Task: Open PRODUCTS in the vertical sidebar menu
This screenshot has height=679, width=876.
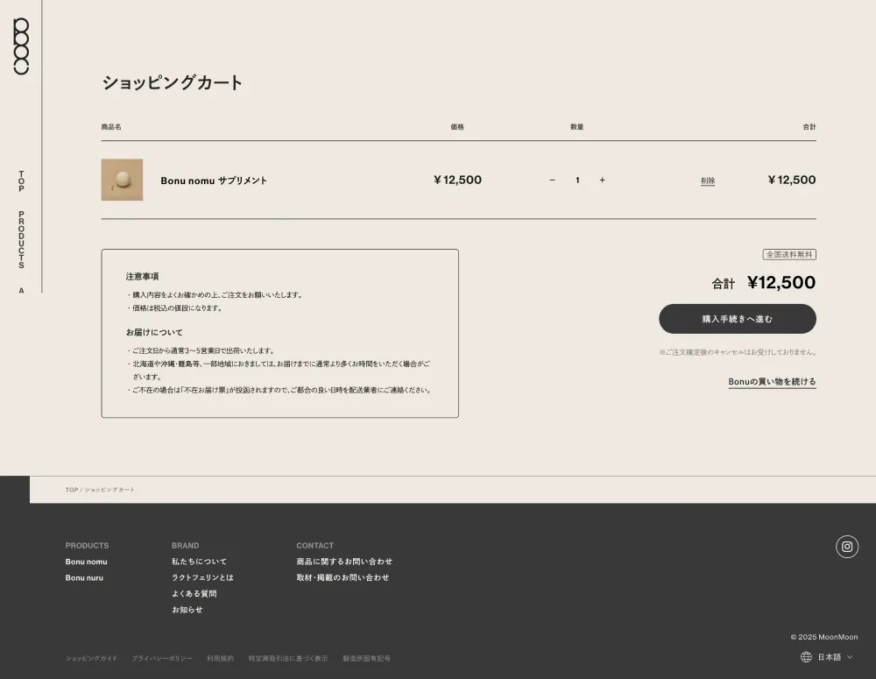Action: coord(21,239)
